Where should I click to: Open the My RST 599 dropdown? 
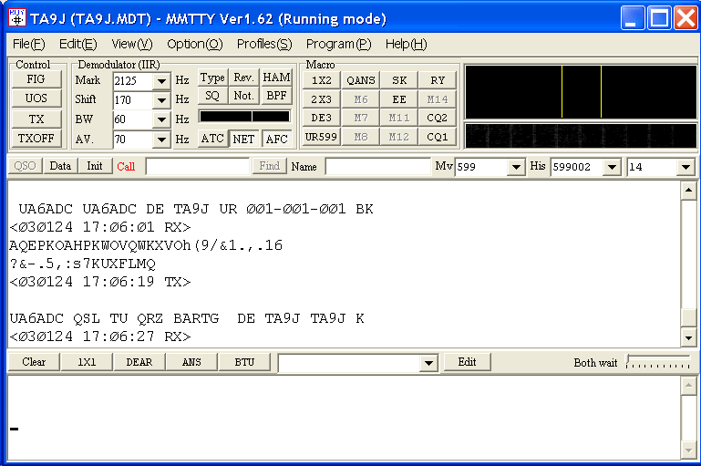516,167
